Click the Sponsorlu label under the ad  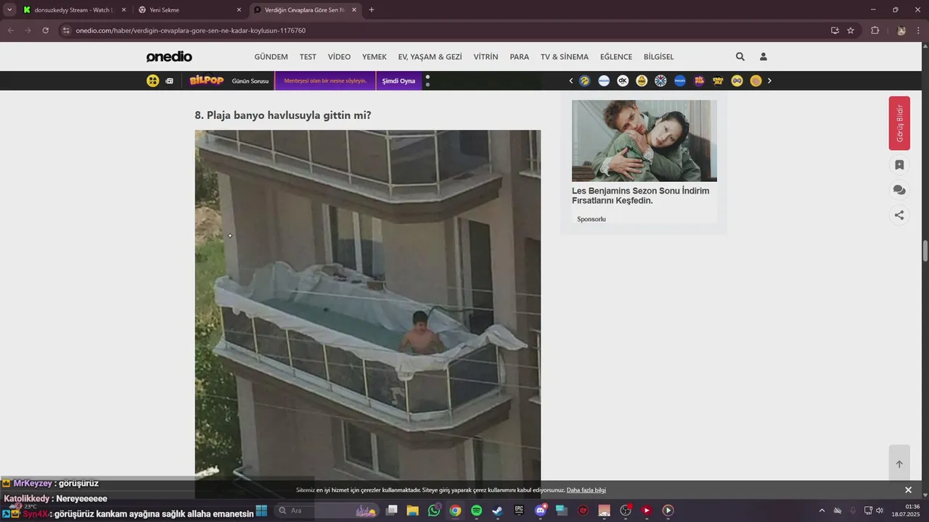591,219
